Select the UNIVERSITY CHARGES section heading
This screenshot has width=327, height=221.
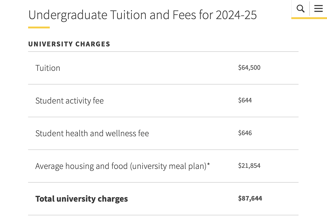click(69, 44)
